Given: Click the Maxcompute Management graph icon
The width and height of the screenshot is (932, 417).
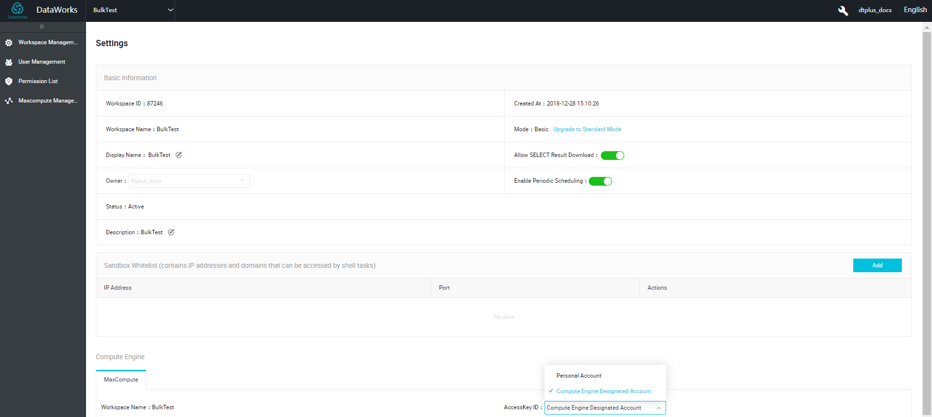Looking at the screenshot, I should click(9, 101).
